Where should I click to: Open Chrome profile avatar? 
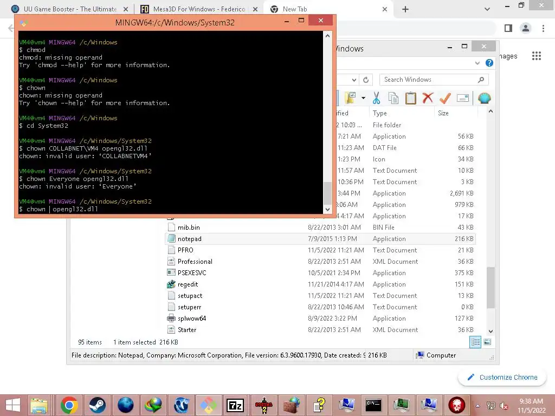pos(526,28)
